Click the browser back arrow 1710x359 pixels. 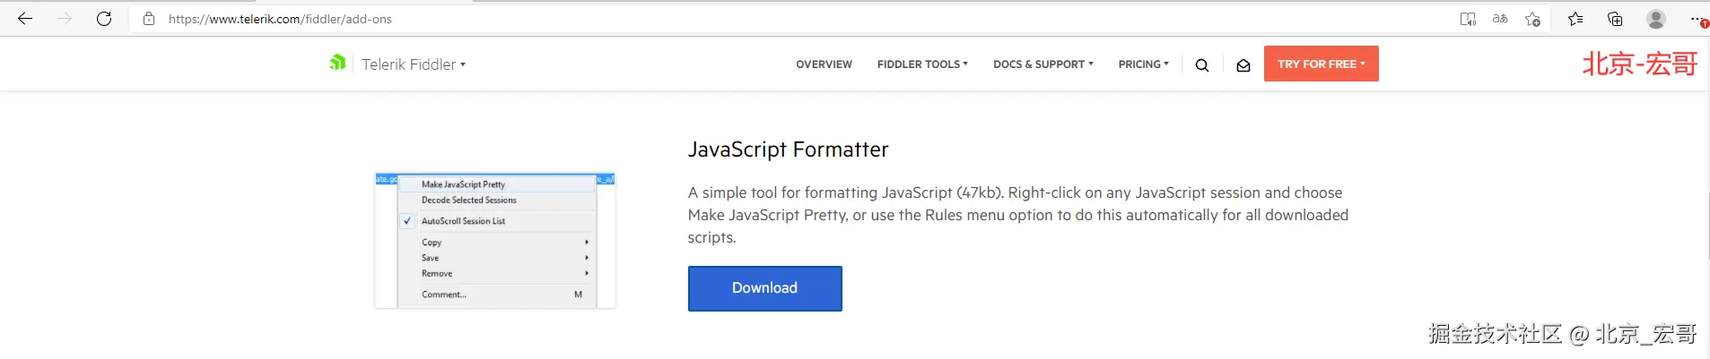tap(25, 19)
